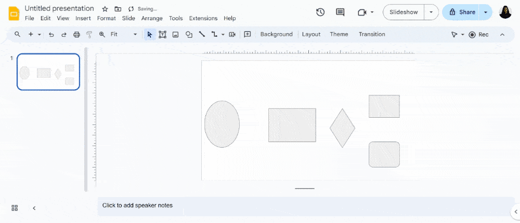
Task: Add a new slide plus icon
Action: click(x=31, y=34)
